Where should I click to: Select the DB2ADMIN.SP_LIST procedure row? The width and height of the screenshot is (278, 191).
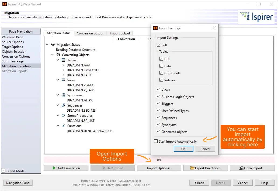click(x=81, y=121)
